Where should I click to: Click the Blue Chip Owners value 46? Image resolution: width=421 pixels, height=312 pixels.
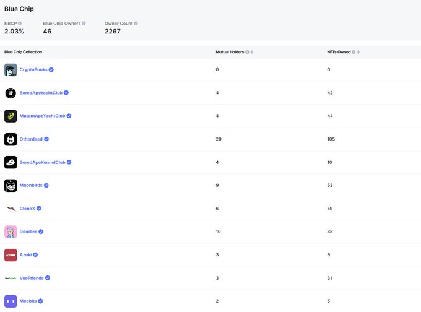click(47, 32)
